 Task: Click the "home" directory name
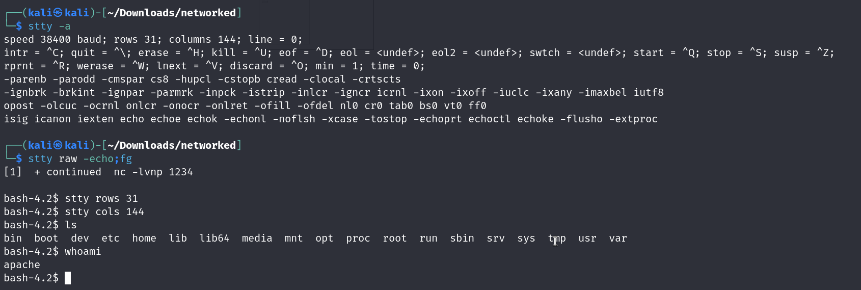tap(144, 238)
